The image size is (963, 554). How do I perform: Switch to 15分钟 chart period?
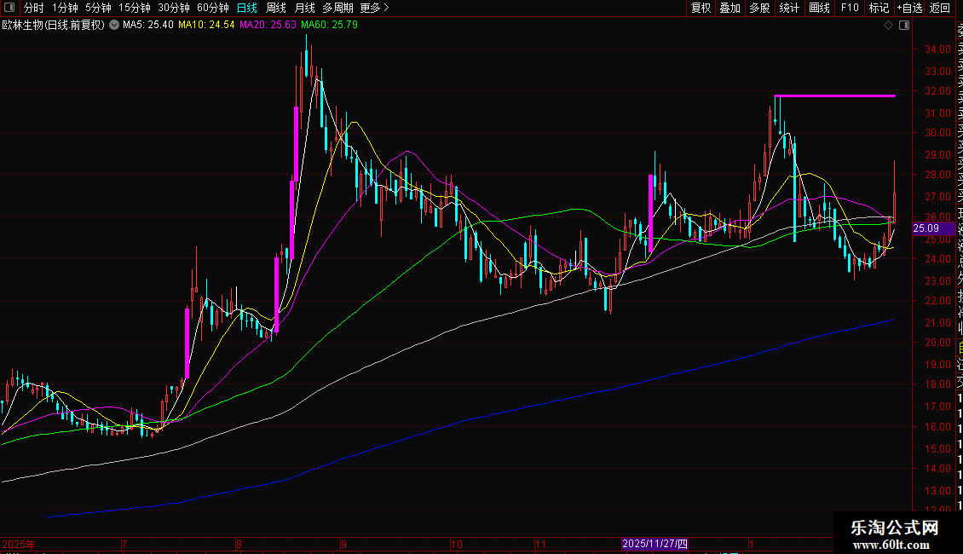[x=135, y=8]
